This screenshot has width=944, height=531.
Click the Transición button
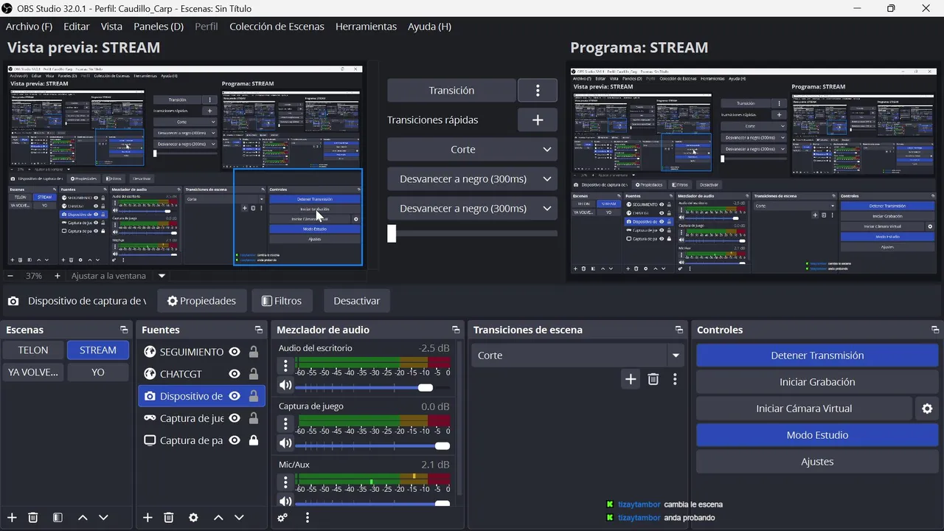(451, 90)
